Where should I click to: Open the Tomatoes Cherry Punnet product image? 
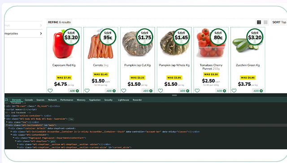point(210,43)
